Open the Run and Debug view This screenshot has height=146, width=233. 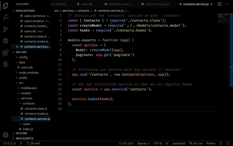(5, 41)
